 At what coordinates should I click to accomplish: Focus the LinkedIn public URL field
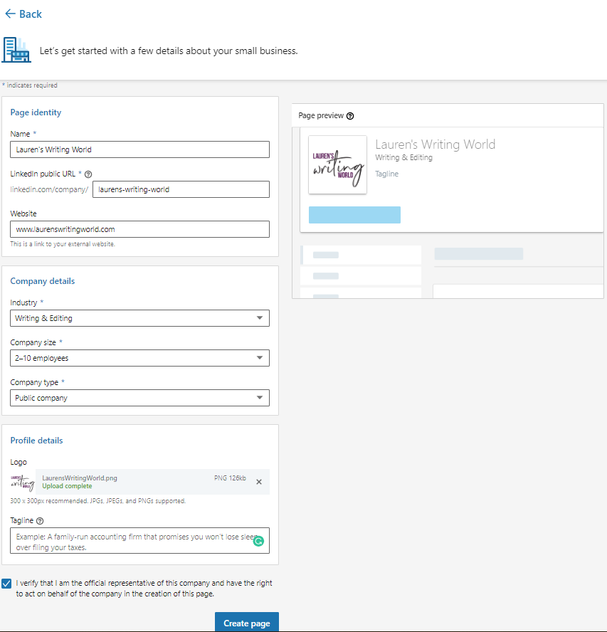click(x=181, y=189)
